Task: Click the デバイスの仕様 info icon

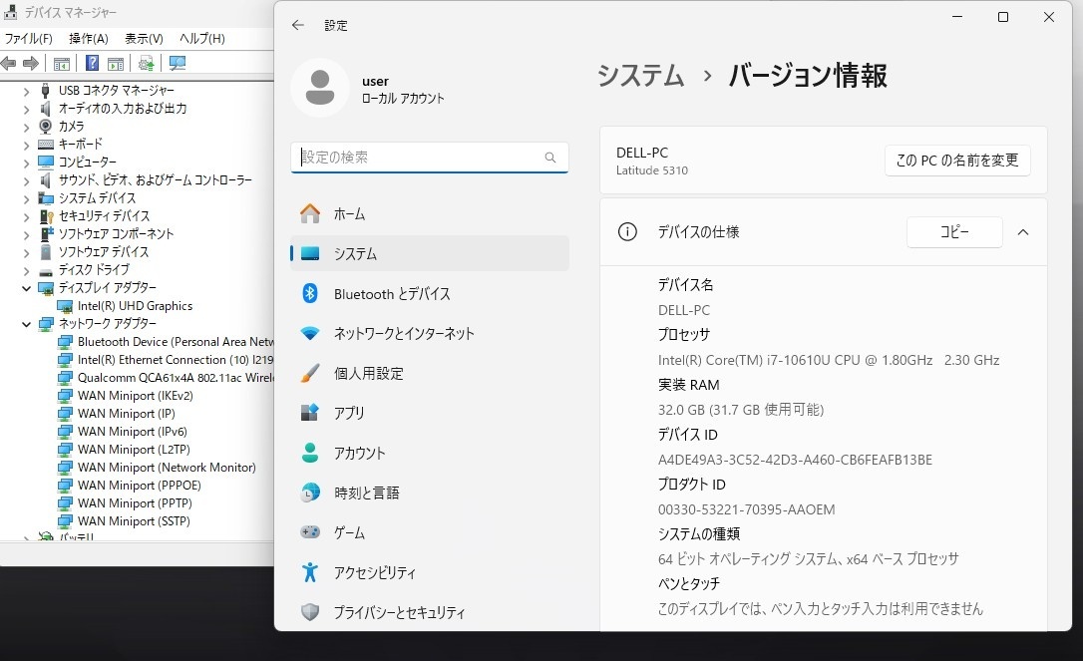Action: tap(627, 232)
